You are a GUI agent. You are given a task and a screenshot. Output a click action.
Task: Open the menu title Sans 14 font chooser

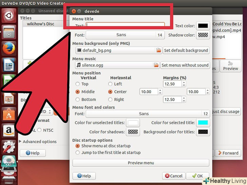pyautogui.click(x=125, y=35)
